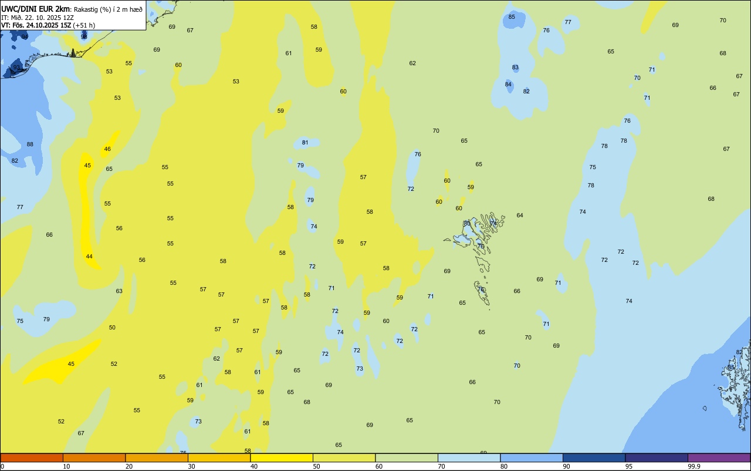
Task: Click the humidity value 64 on the map
Action: (520, 216)
